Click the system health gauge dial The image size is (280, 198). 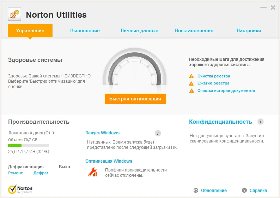point(135,67)
